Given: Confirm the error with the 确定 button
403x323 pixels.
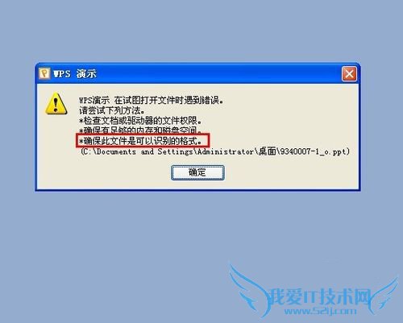Looking at the screenshot, I should [x=197, y=172].
